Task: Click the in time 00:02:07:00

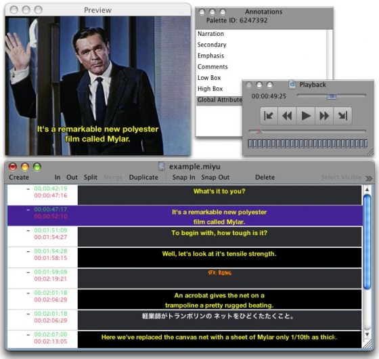Action: coord(51,335)
